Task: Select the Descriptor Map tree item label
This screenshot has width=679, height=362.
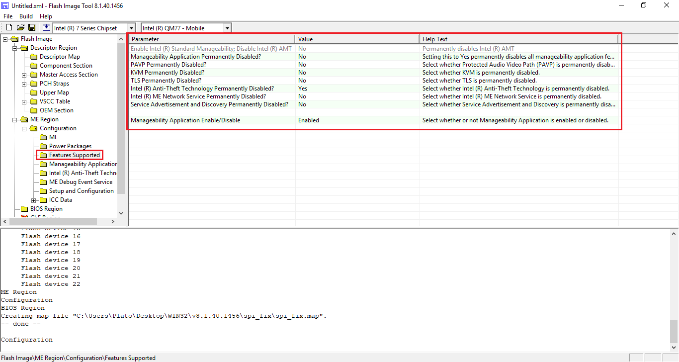Action: pos(60,57)
